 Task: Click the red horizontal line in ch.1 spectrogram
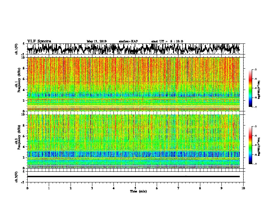(134, 82)
